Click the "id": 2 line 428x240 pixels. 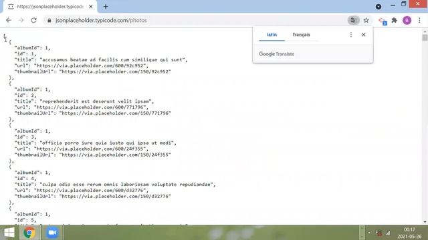(25, 95)
